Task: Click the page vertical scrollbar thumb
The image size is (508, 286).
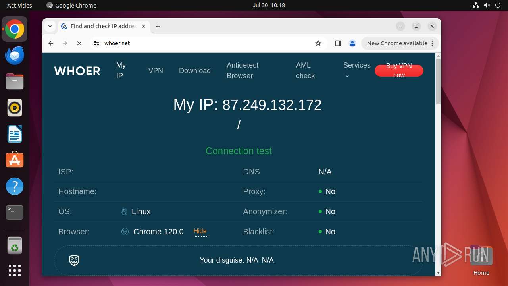Action: point(438,81)
